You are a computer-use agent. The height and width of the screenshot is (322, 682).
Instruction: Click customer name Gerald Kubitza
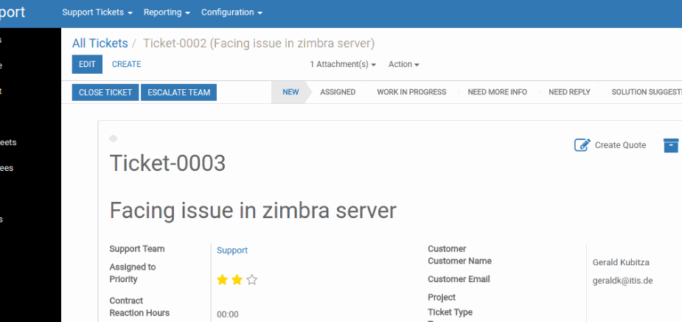[621, 262]
